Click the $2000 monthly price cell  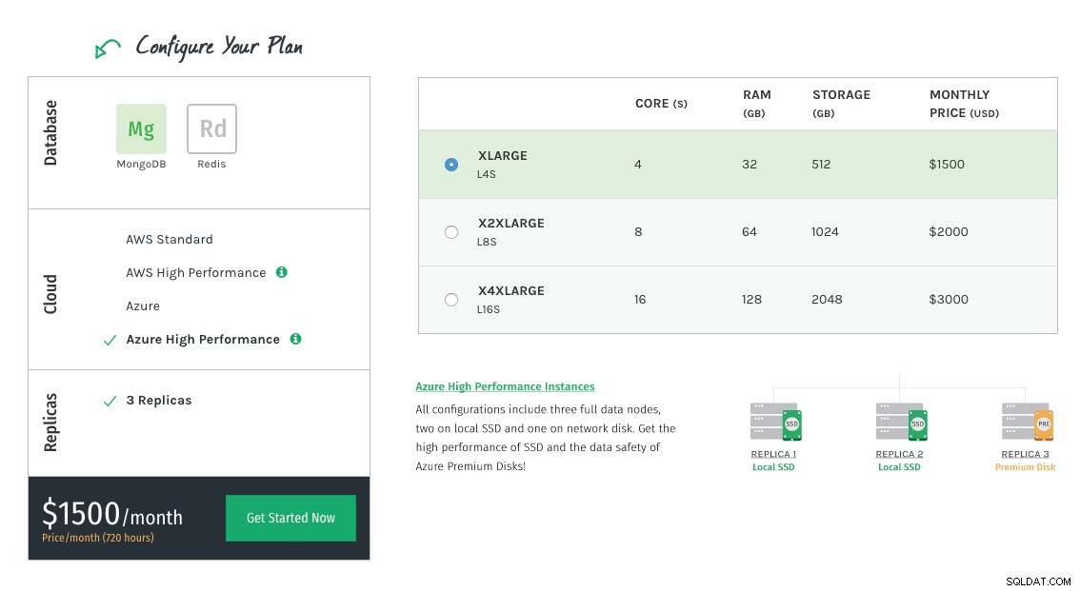[949, 232]
